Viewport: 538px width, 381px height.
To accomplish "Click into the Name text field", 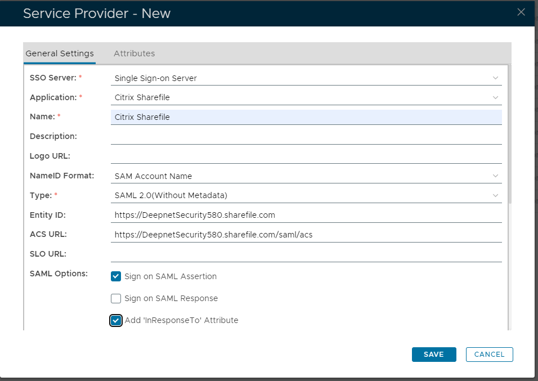I will [306, 117].
